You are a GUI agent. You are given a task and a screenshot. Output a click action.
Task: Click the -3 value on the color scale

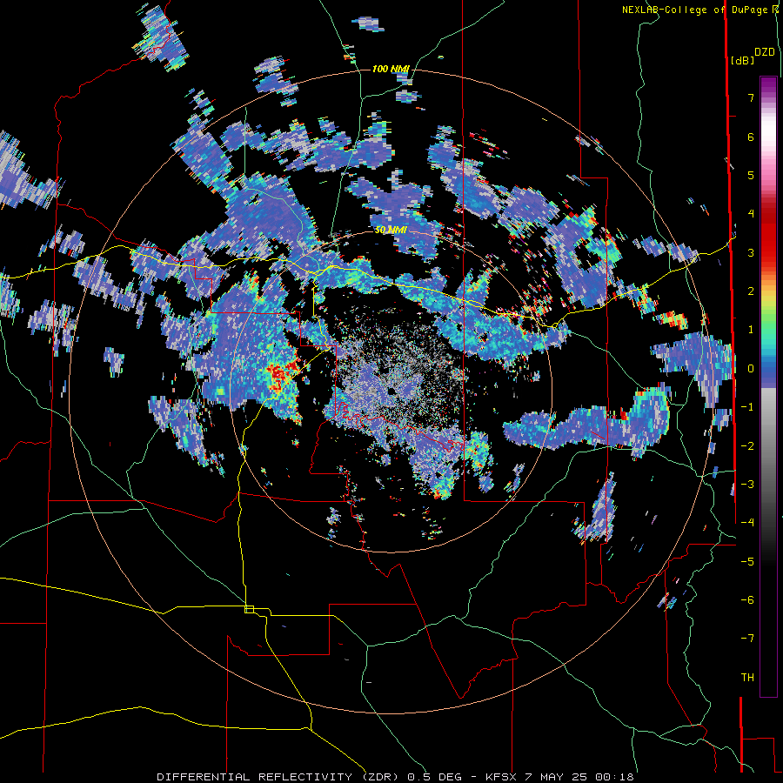click(747, 485)
